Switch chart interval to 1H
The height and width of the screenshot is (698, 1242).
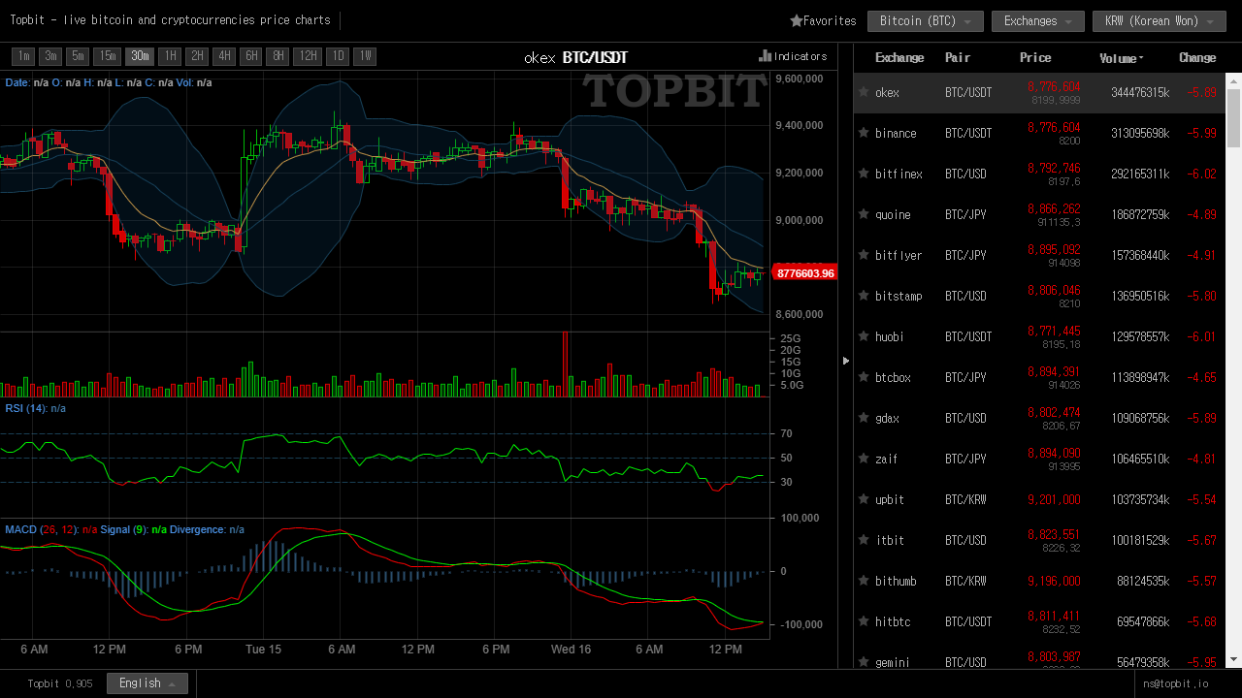click(x=170, y=56)
